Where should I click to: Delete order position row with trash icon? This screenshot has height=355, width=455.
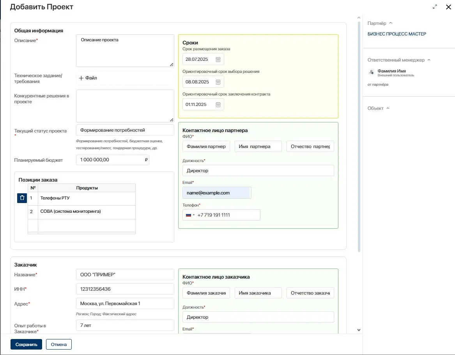pos(22,198)
